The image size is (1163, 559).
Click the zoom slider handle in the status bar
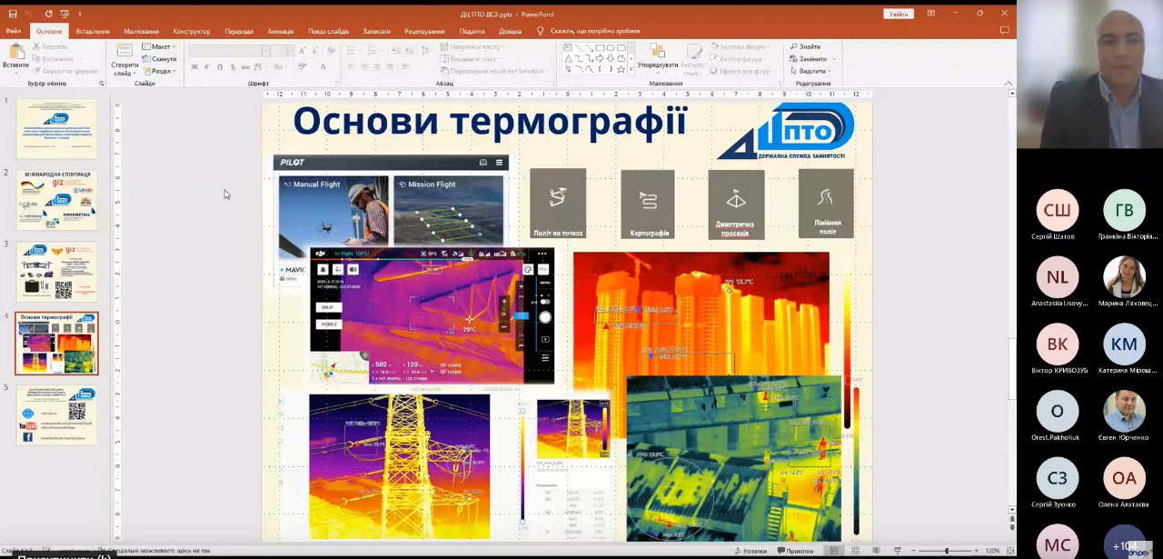coord(947,551)
